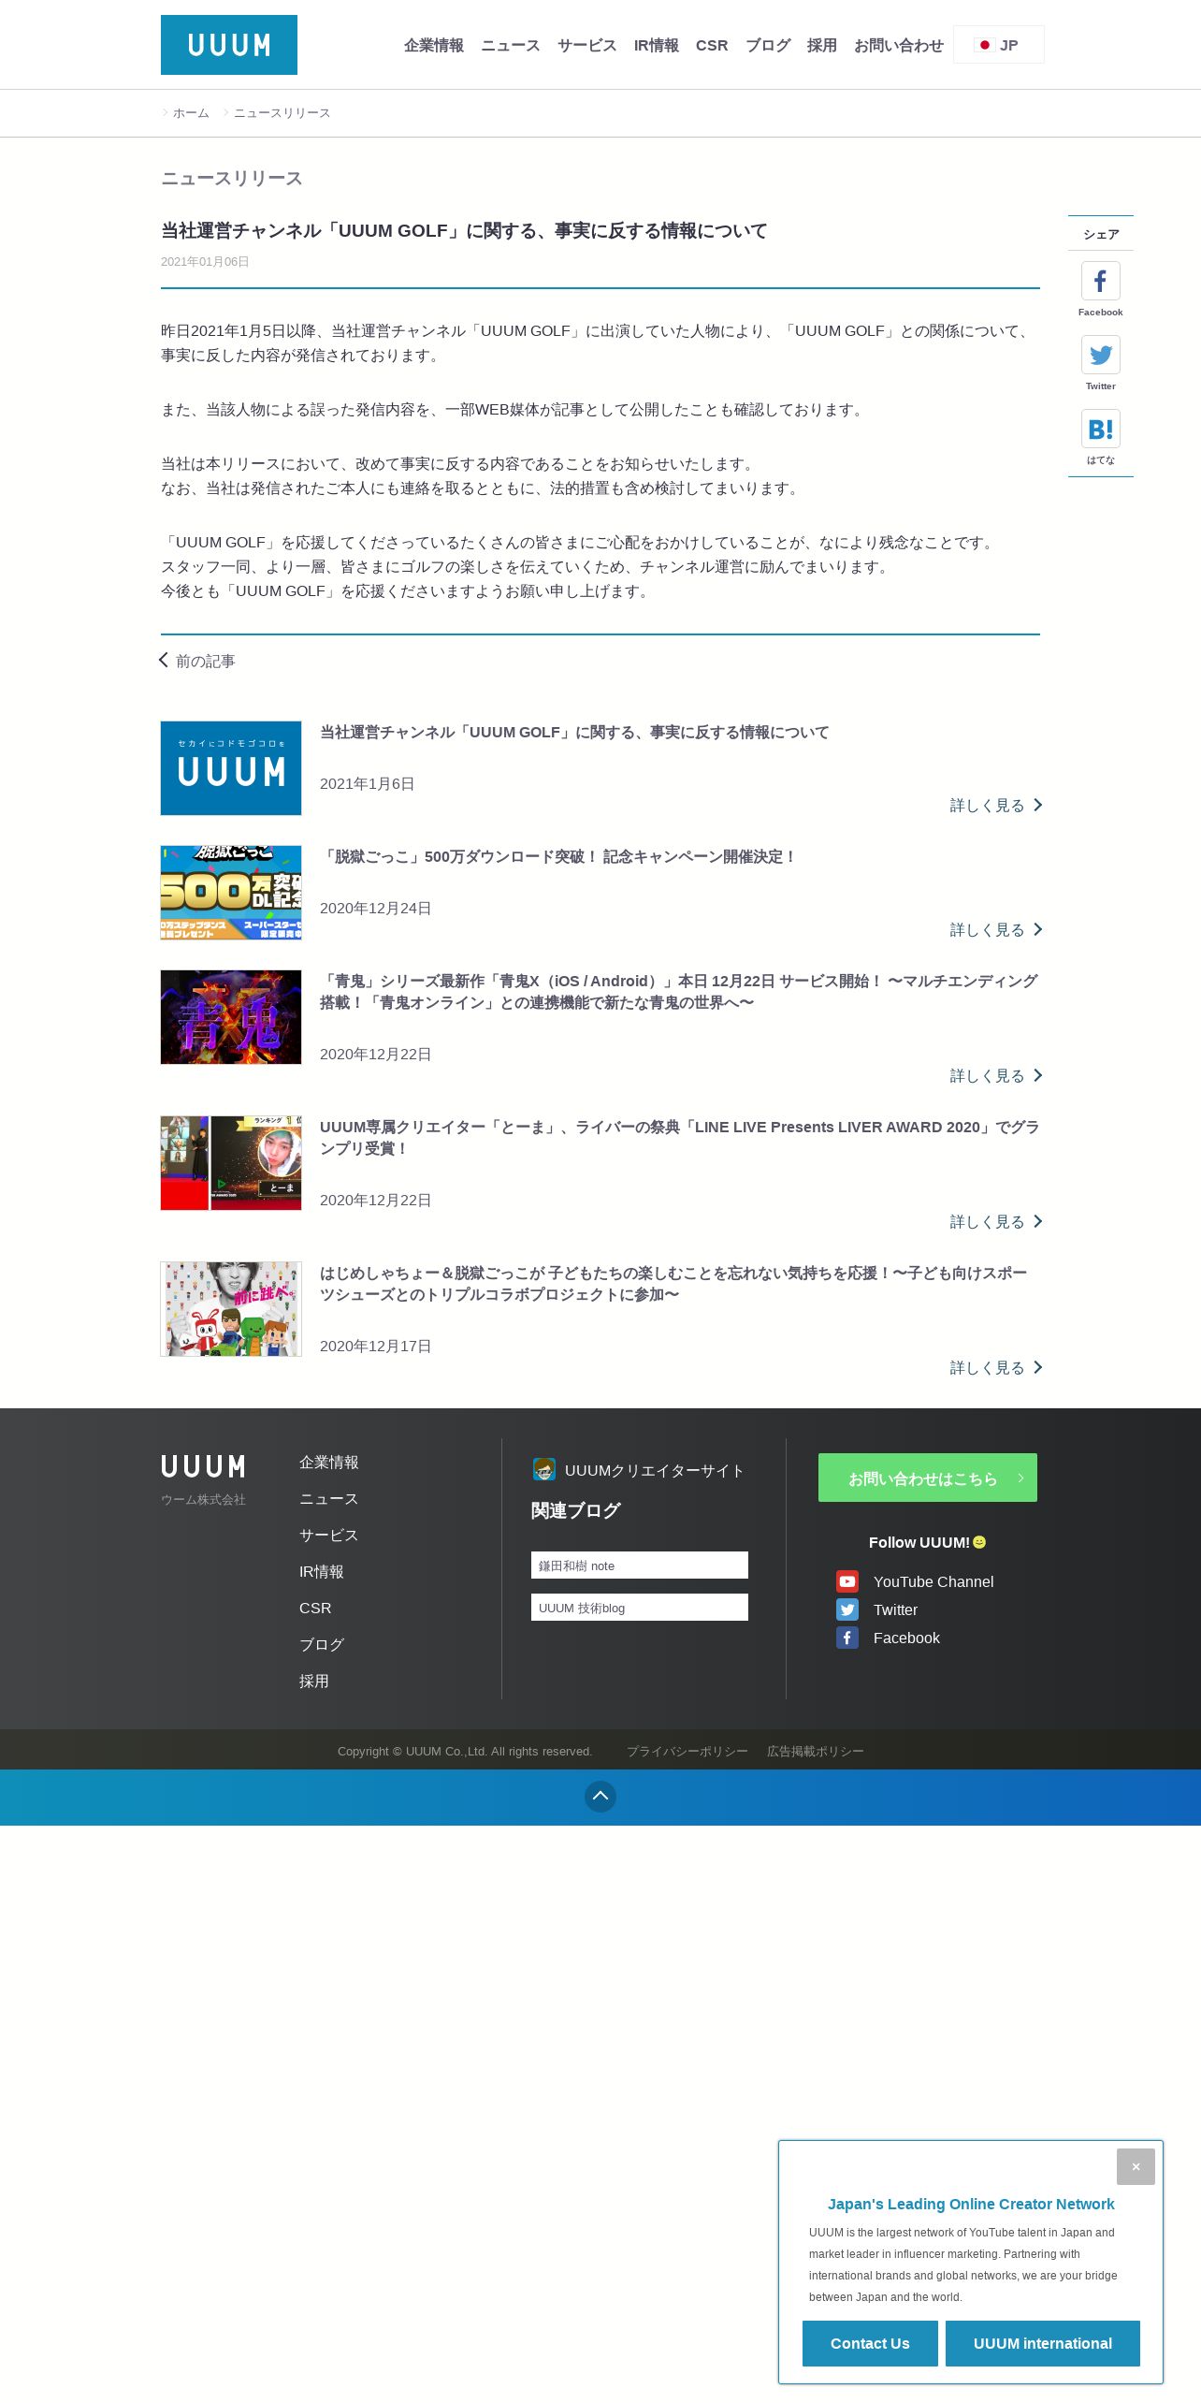Open IR情報 in the top navigation
Viewport: 1201px width, 2403px height.
point(657,45)
